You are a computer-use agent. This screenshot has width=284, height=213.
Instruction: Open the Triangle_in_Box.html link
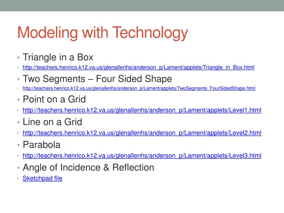click(x=139, y=67)
